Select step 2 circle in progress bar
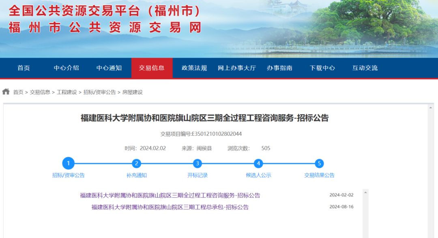 136,163
